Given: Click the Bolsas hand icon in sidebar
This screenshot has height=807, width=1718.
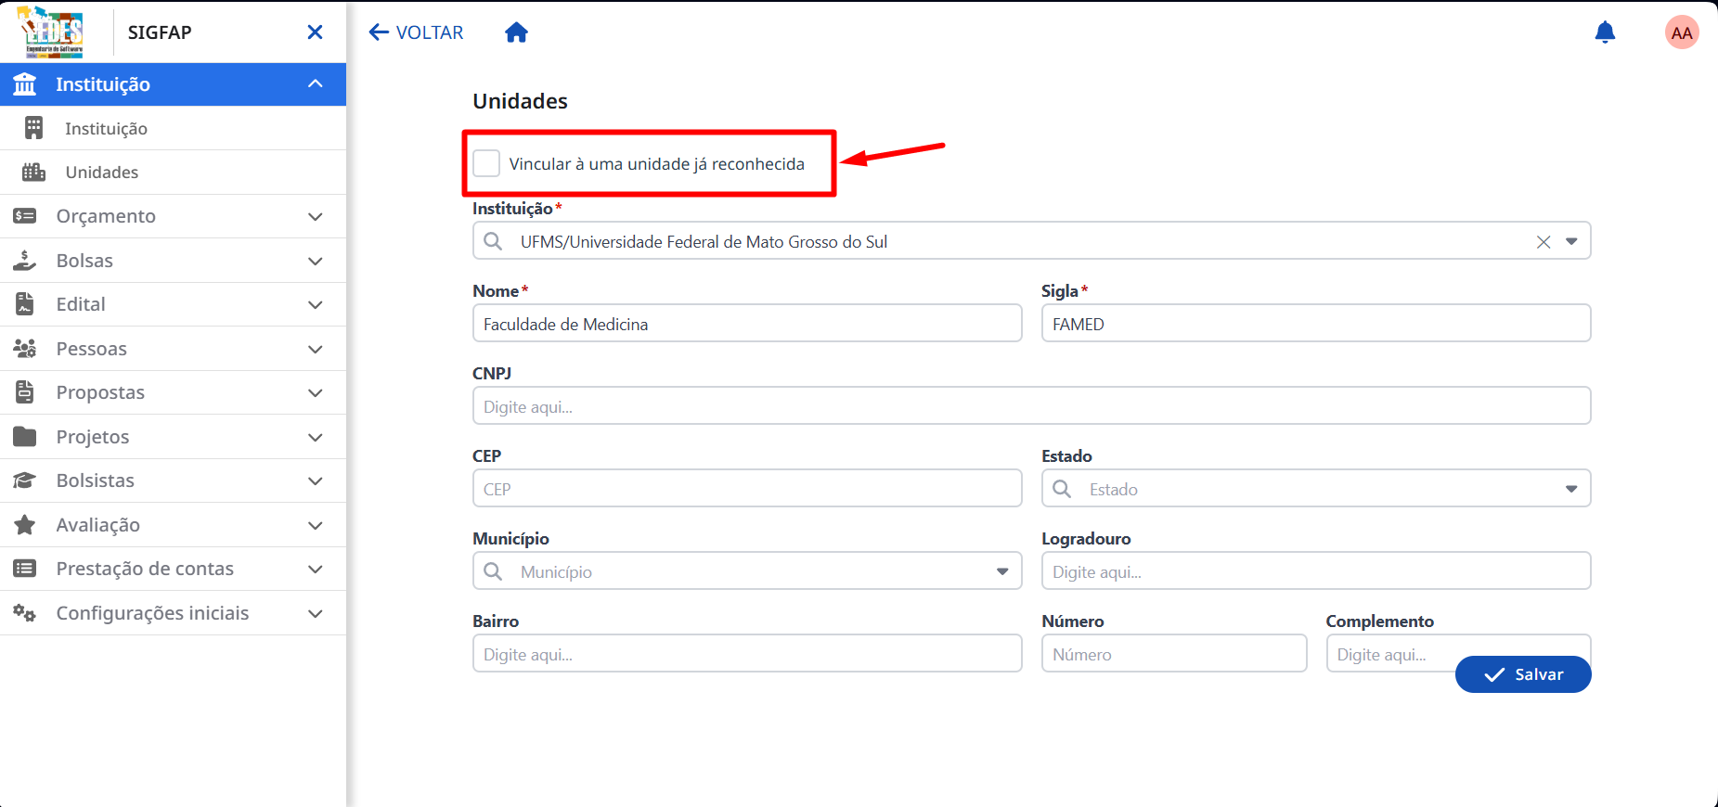Looking at the screenshot, I should [x=25, y=261].
